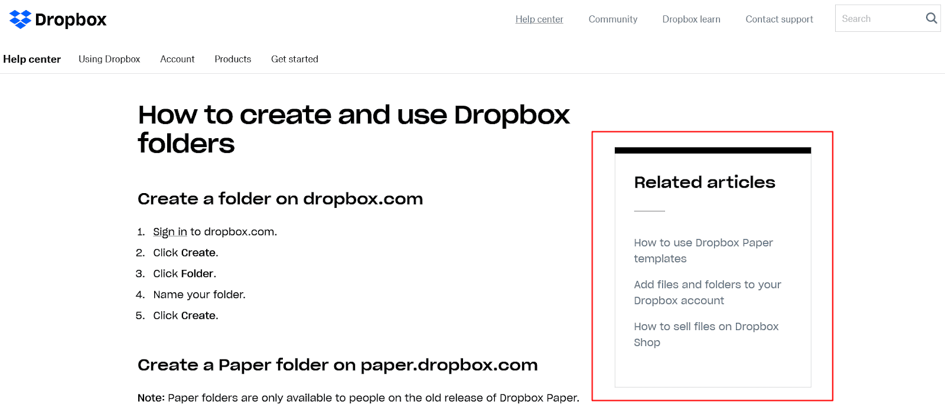The height and width of the screenshot is (408, 945).
Task: Open the underlined Help center header link
Action: (539, 19)
